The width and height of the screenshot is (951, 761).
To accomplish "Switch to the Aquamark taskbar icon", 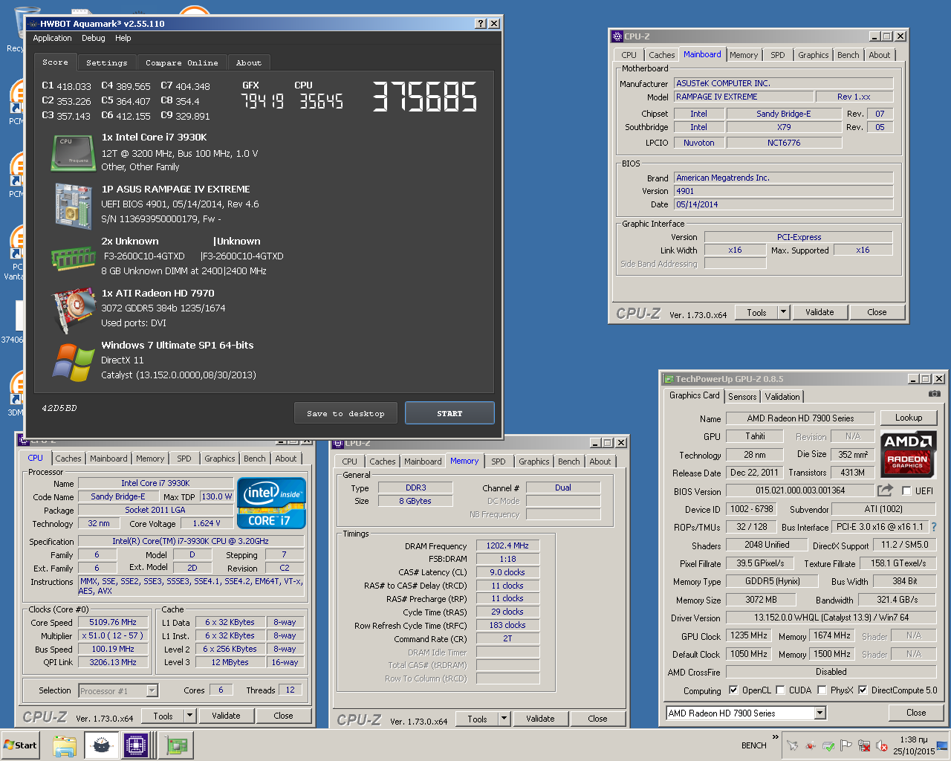I will [x=100, y=745].
